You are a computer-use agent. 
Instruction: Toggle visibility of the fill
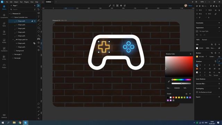(219, 48)
